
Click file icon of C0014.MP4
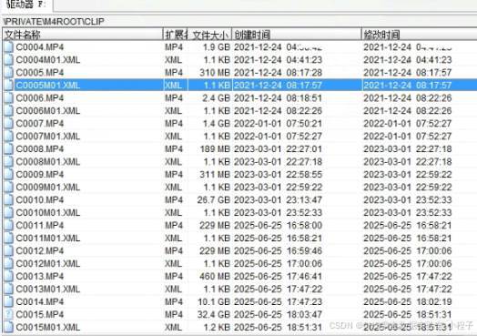(x=8, y=302)
